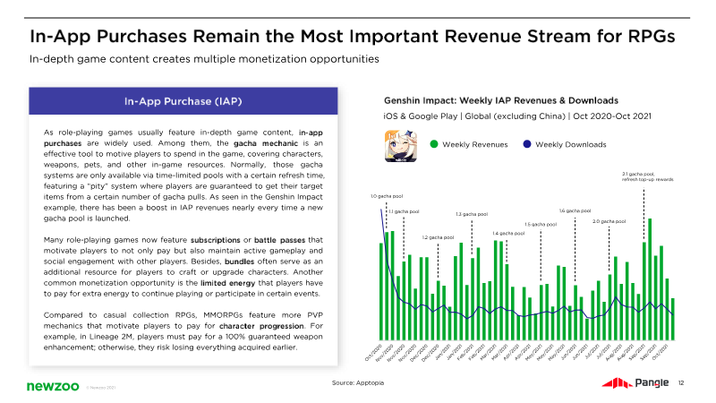
Task: Click the newzoo logo in the footer
Action: 51,384
